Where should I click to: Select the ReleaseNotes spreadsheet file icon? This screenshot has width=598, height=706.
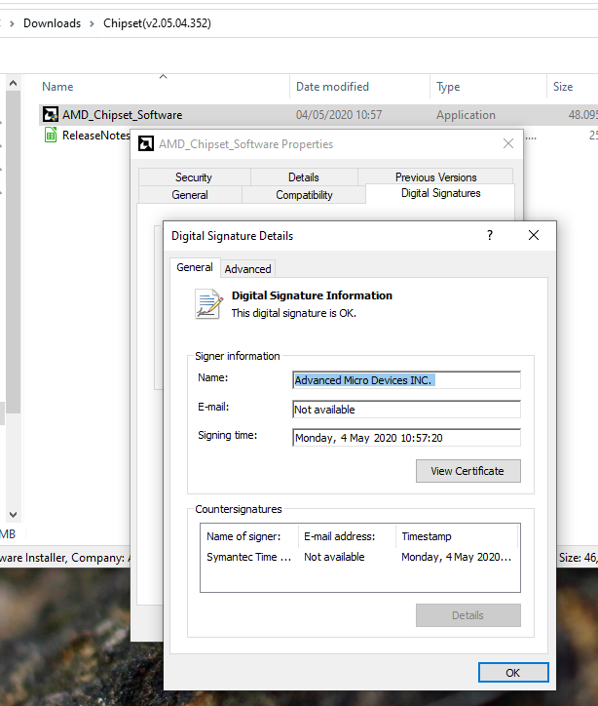[51, 136]
